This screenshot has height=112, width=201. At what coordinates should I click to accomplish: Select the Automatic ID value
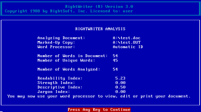click(128, 47)
